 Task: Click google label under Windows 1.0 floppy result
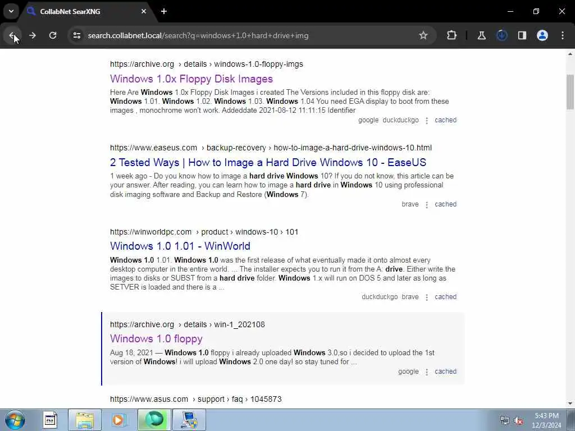[408, 372]
